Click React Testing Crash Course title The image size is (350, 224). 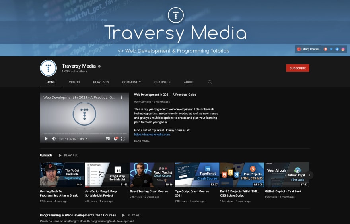(149, 191)
